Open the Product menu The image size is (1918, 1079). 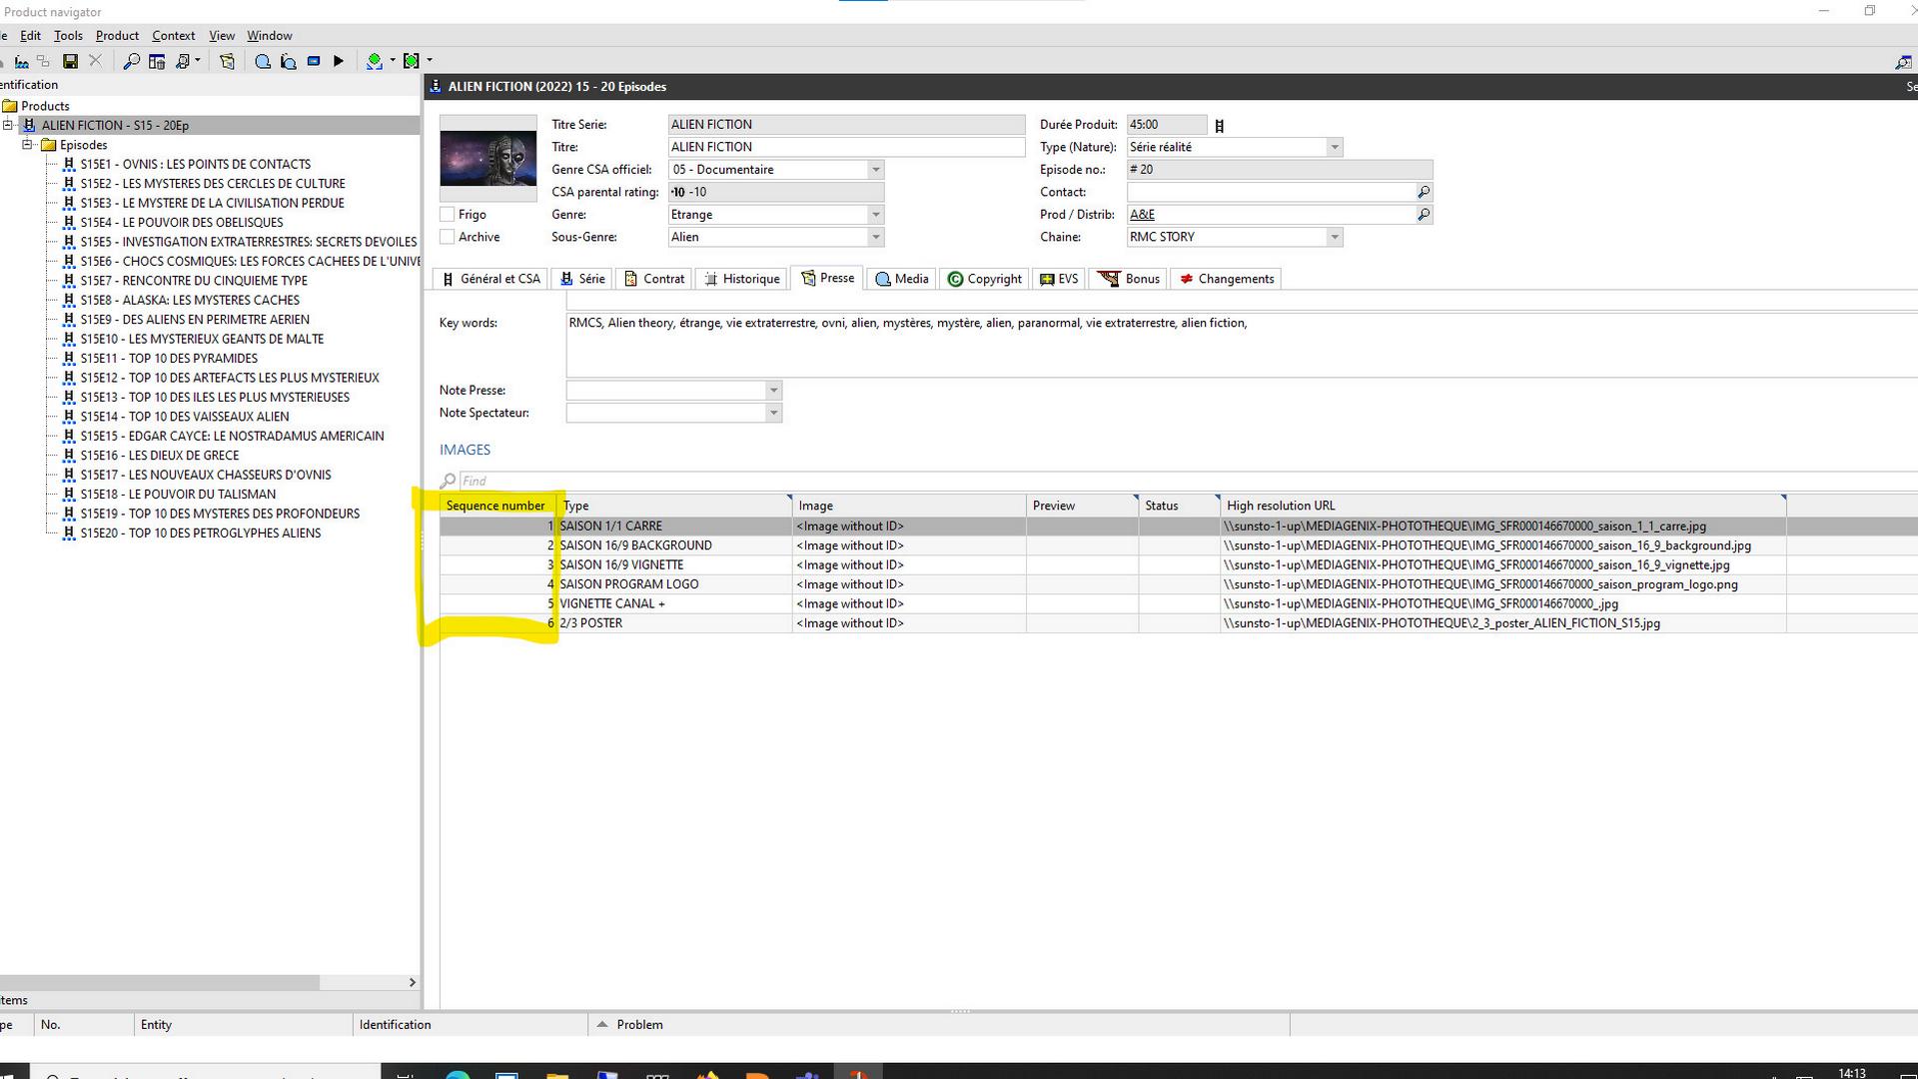(x=117, y=35)
